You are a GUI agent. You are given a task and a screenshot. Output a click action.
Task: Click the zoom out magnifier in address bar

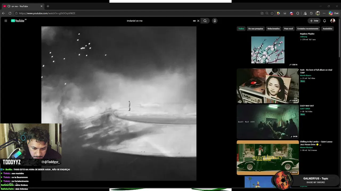tap(267, 13)
